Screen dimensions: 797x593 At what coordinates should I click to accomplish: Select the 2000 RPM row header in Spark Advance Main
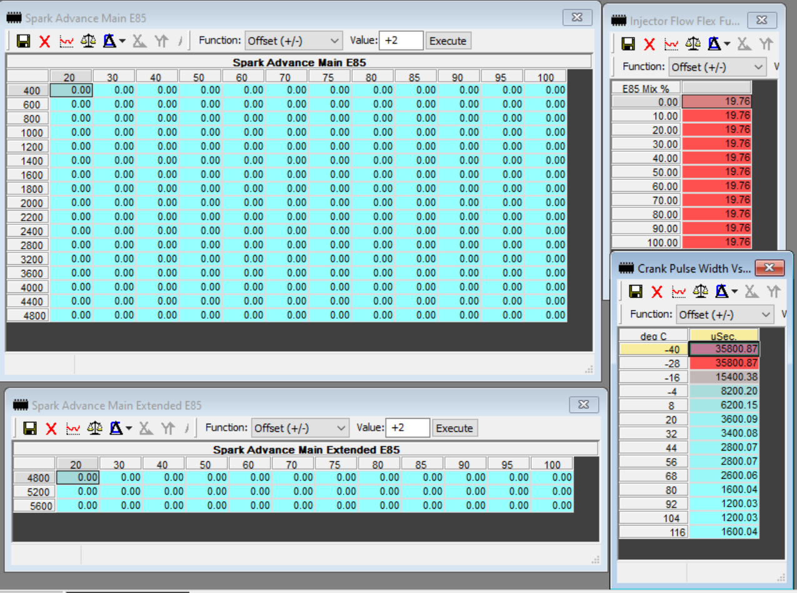click(x=28, y=203)
